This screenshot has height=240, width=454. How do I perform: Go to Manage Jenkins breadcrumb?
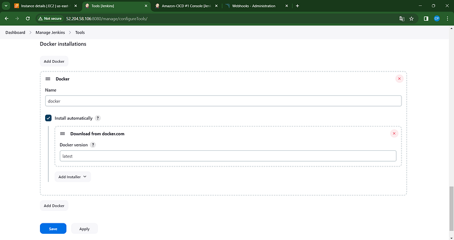click(x=50, y=32)
